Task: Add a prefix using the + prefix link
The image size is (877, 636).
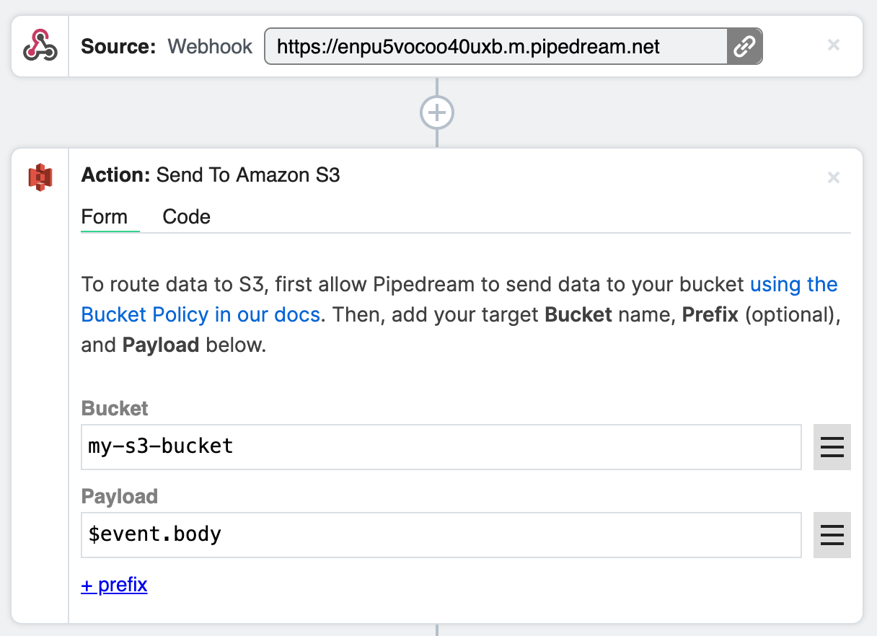Action: tap(114, 585)
